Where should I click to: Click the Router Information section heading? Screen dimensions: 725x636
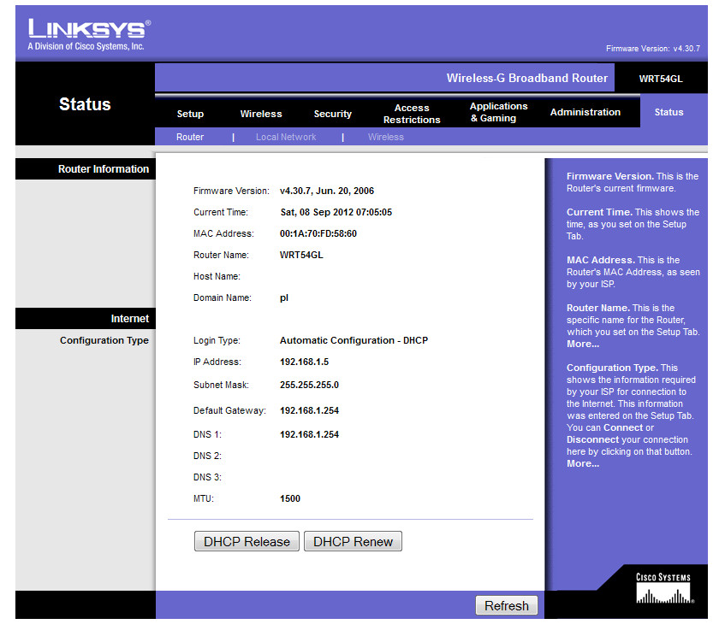[103, 169]
